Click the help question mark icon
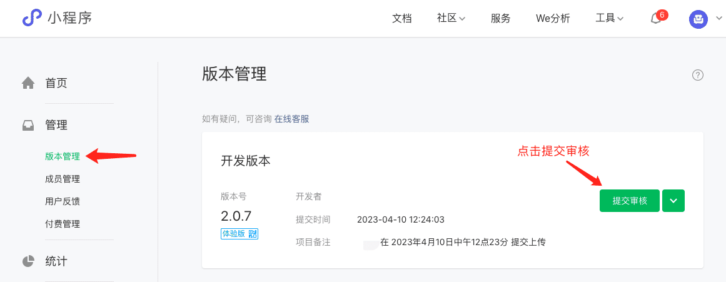 pos(698,75)
